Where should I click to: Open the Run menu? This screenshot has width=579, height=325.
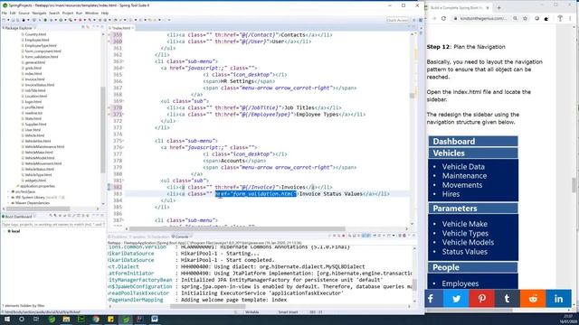click(x=79, y=13)
